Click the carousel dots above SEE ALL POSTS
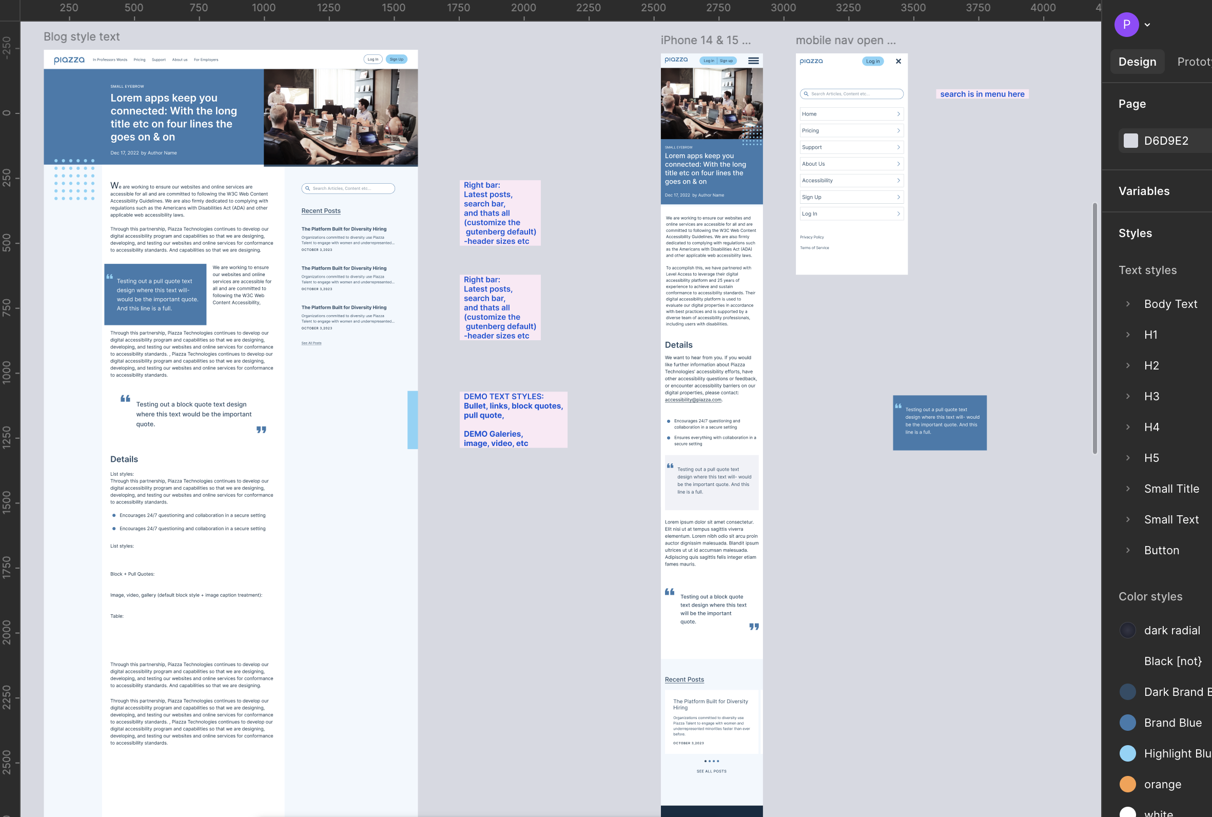This screenshot has height=817, width=1212. click(x=712, y=761)
